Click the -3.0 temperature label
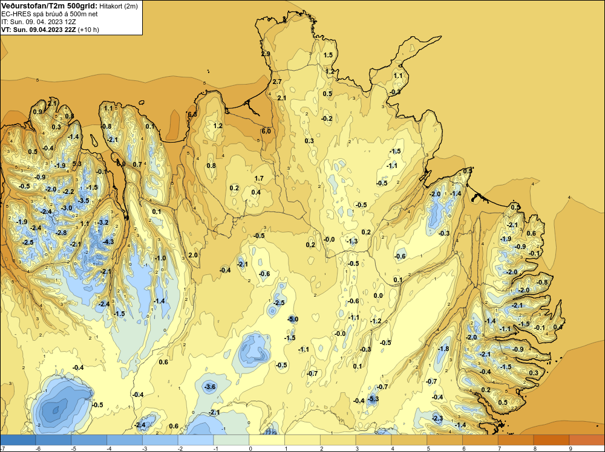Viewport: 605px width, 452px height. (x=67, y=208)
